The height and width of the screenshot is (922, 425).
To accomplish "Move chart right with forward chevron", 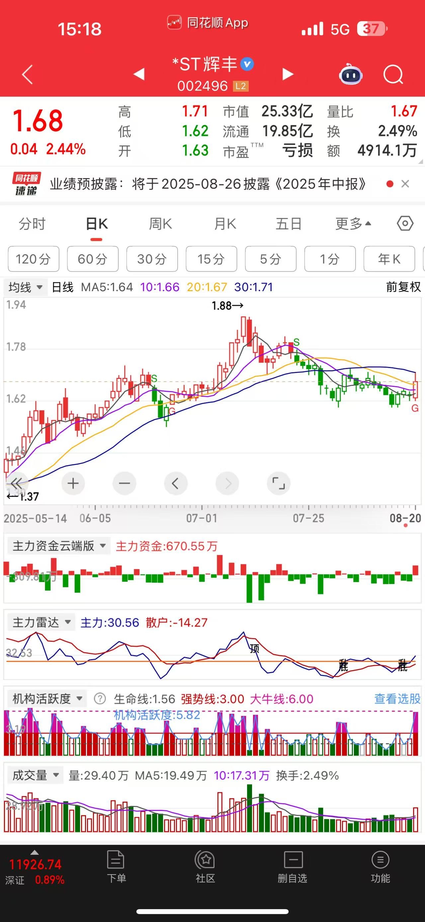I will tap(227, 484).
